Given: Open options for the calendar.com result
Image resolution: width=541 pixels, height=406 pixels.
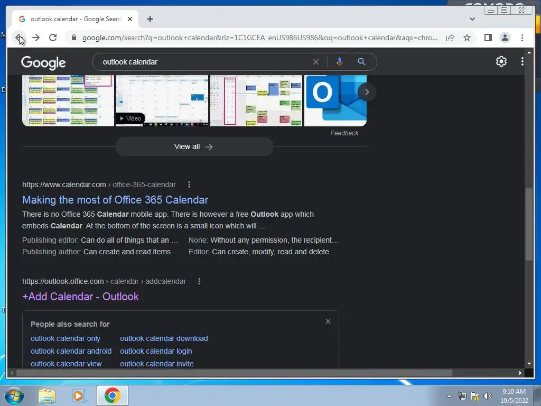Looking at the screenshot, I should tap(189, 184).
